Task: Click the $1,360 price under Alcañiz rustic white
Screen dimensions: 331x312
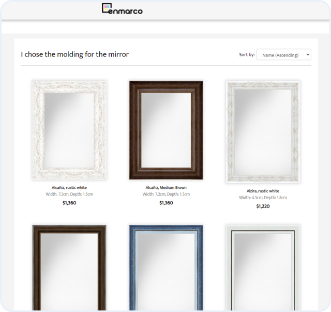Action: tap(69, 203)
